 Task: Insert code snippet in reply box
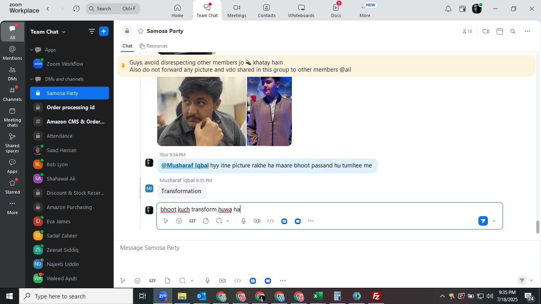point(270,221)
